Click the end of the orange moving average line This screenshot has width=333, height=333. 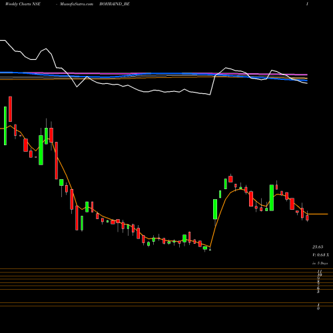[328, 214]
